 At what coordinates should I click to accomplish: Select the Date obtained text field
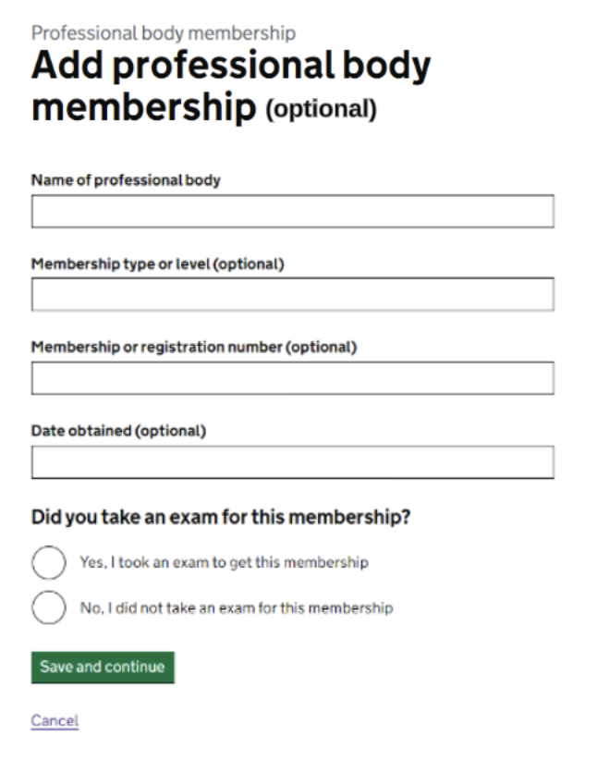(x=292, y=462)
